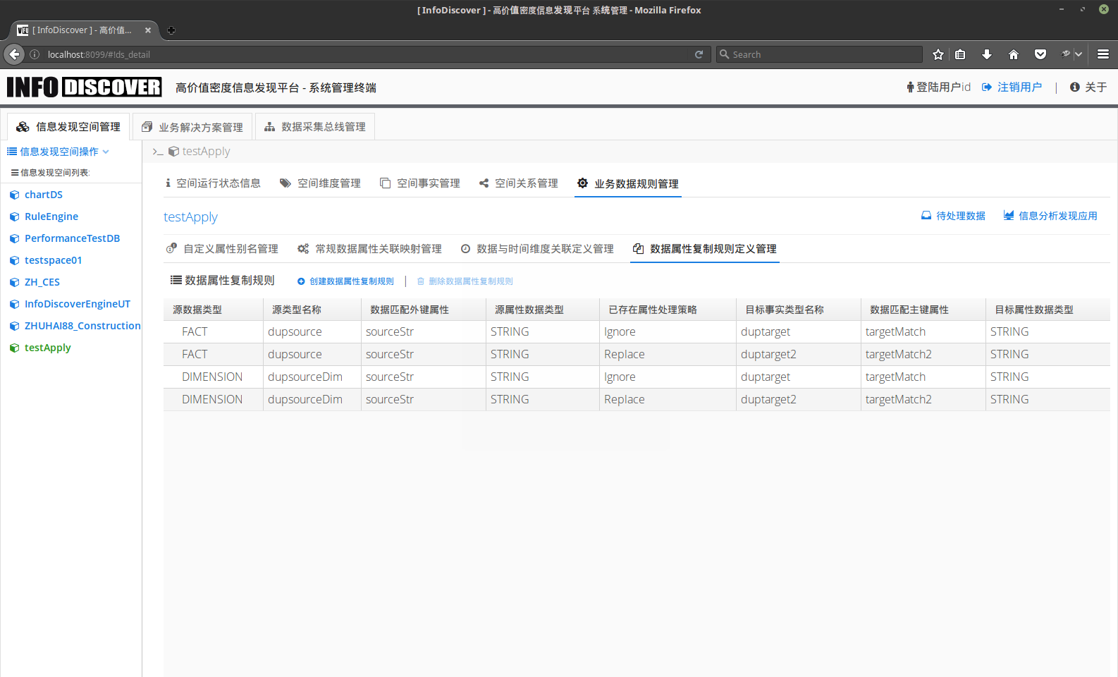Select the ZHUHAI88_Construction space
This screenshot has height=677, width=1118.
(x=82, y=326)
